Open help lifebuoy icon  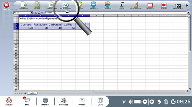click(x=173, y=102)
